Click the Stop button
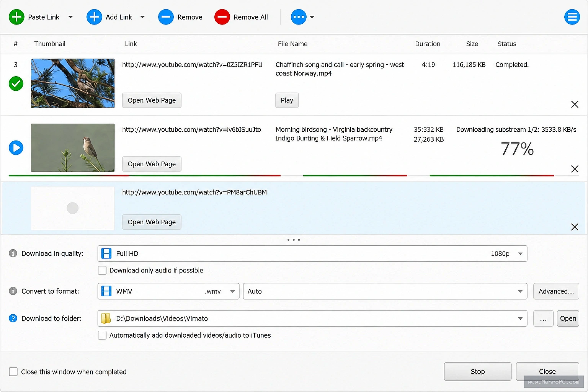This screenshot has height=392, width=588. (477, 371)
